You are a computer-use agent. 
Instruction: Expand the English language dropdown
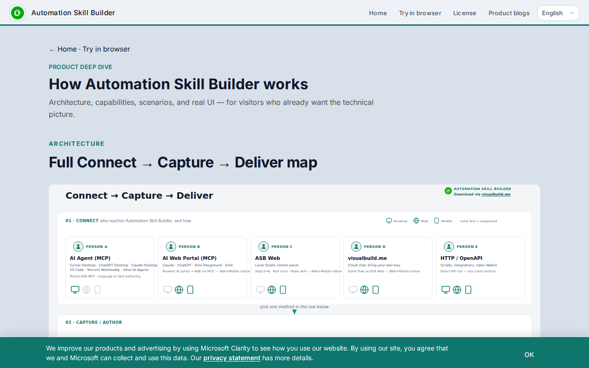coord(558,13)
